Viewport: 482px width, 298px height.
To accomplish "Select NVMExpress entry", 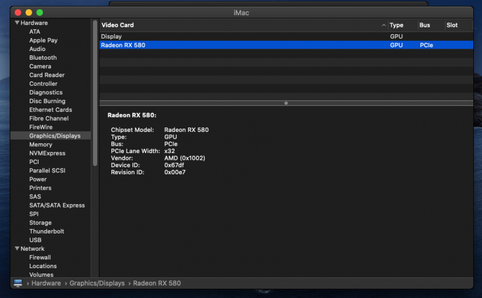I will (x=47, y=153).
